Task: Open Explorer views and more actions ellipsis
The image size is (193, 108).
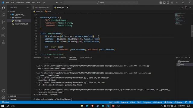Action: (27, 7)
